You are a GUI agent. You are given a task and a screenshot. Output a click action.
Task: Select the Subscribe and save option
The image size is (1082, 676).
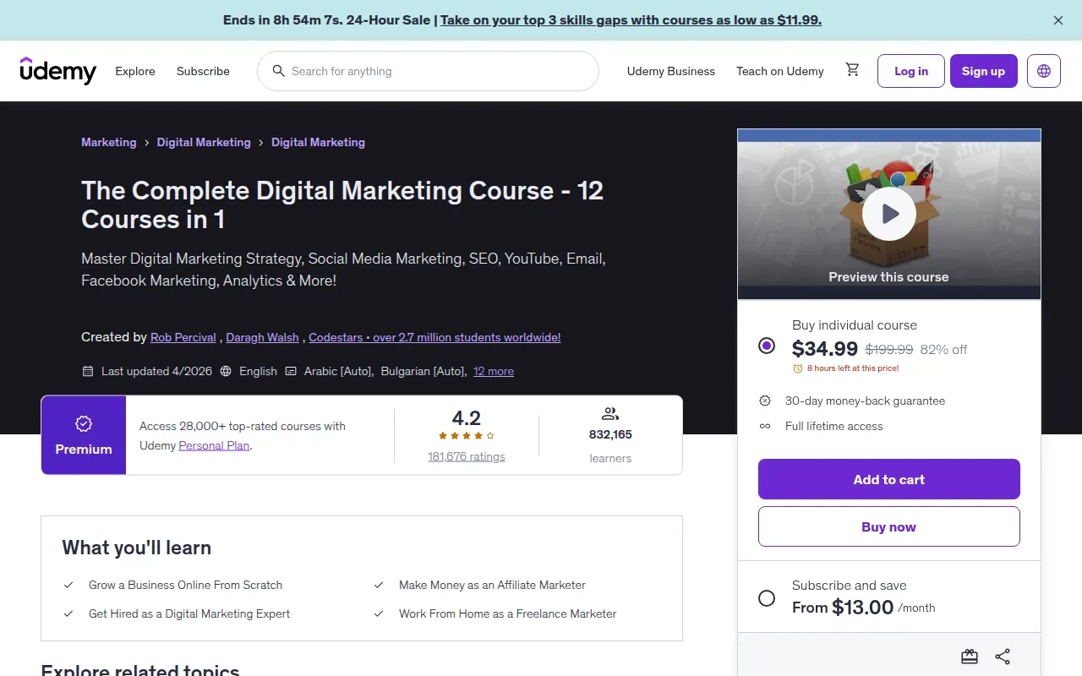click(767, 598)
